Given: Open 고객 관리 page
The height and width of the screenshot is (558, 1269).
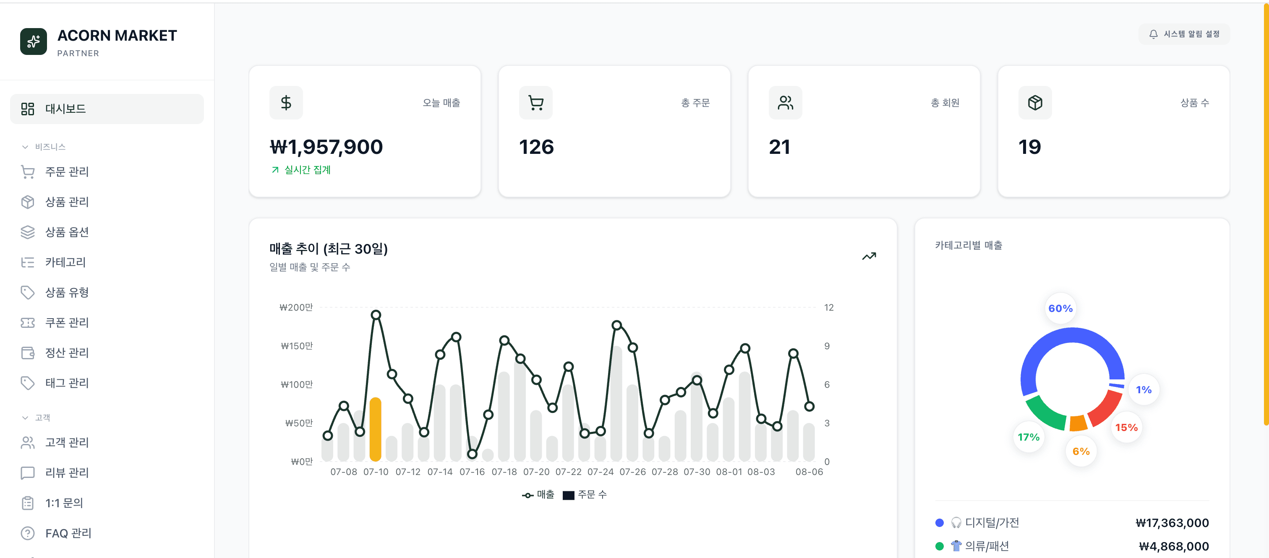Looking at the screenshot, I should click(x=107, y=442).
